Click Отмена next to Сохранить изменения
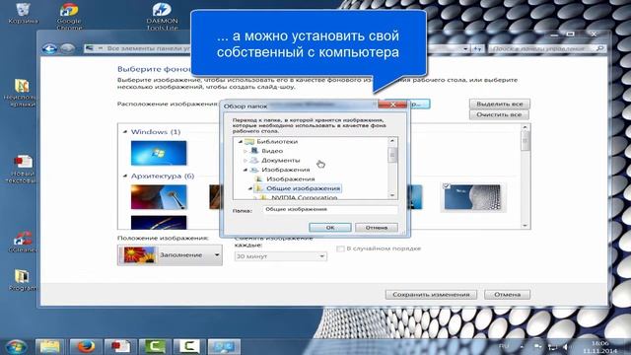The width and height of the screenshot is (631, 355). point(507,295)
